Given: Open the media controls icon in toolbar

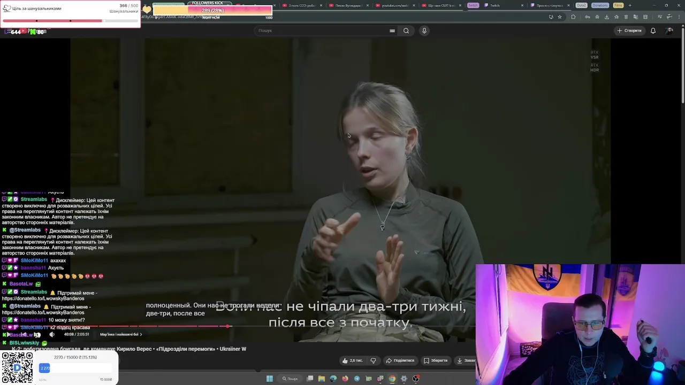Looking at the screenshot, I should coord(660,17).
